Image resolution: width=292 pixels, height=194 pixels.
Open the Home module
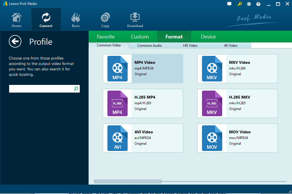pos(17,20)
